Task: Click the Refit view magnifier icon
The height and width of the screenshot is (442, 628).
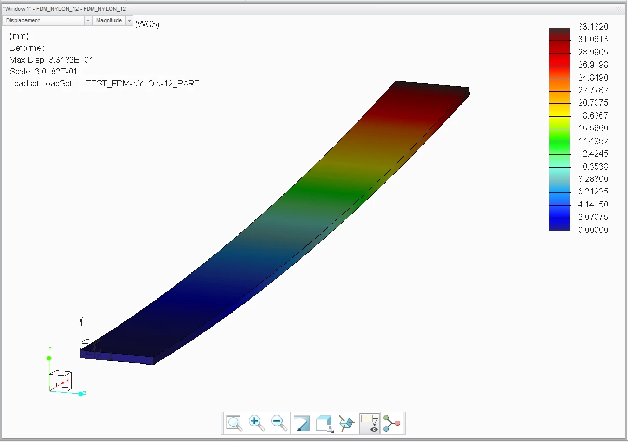Action: (235, 423)
